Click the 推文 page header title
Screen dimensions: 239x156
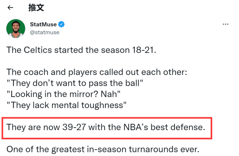pos(35,8)
